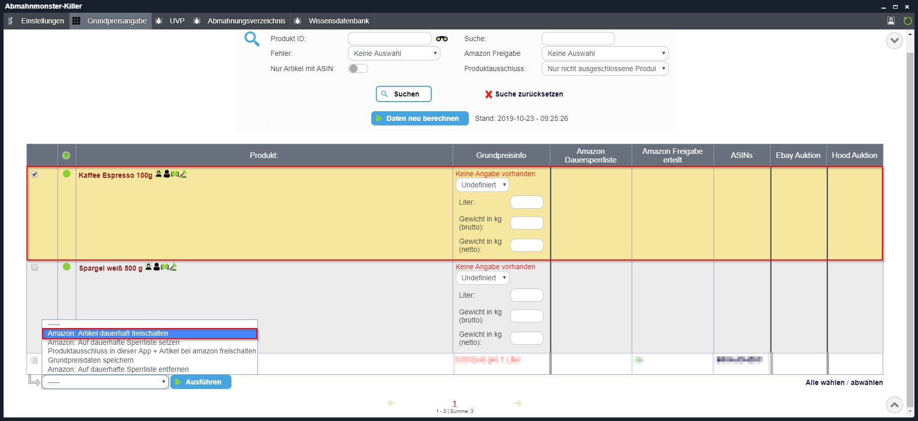Viewport: 918px width, 421px height.
Task: Click the binoculars icon next to Produkt ID
Action: click(x=442, y=39)
